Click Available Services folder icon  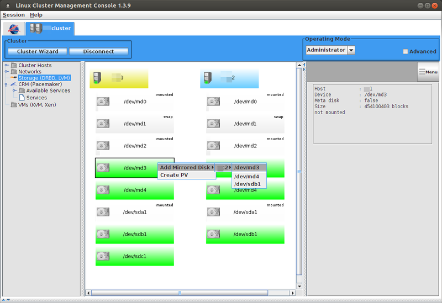[22, 91]
